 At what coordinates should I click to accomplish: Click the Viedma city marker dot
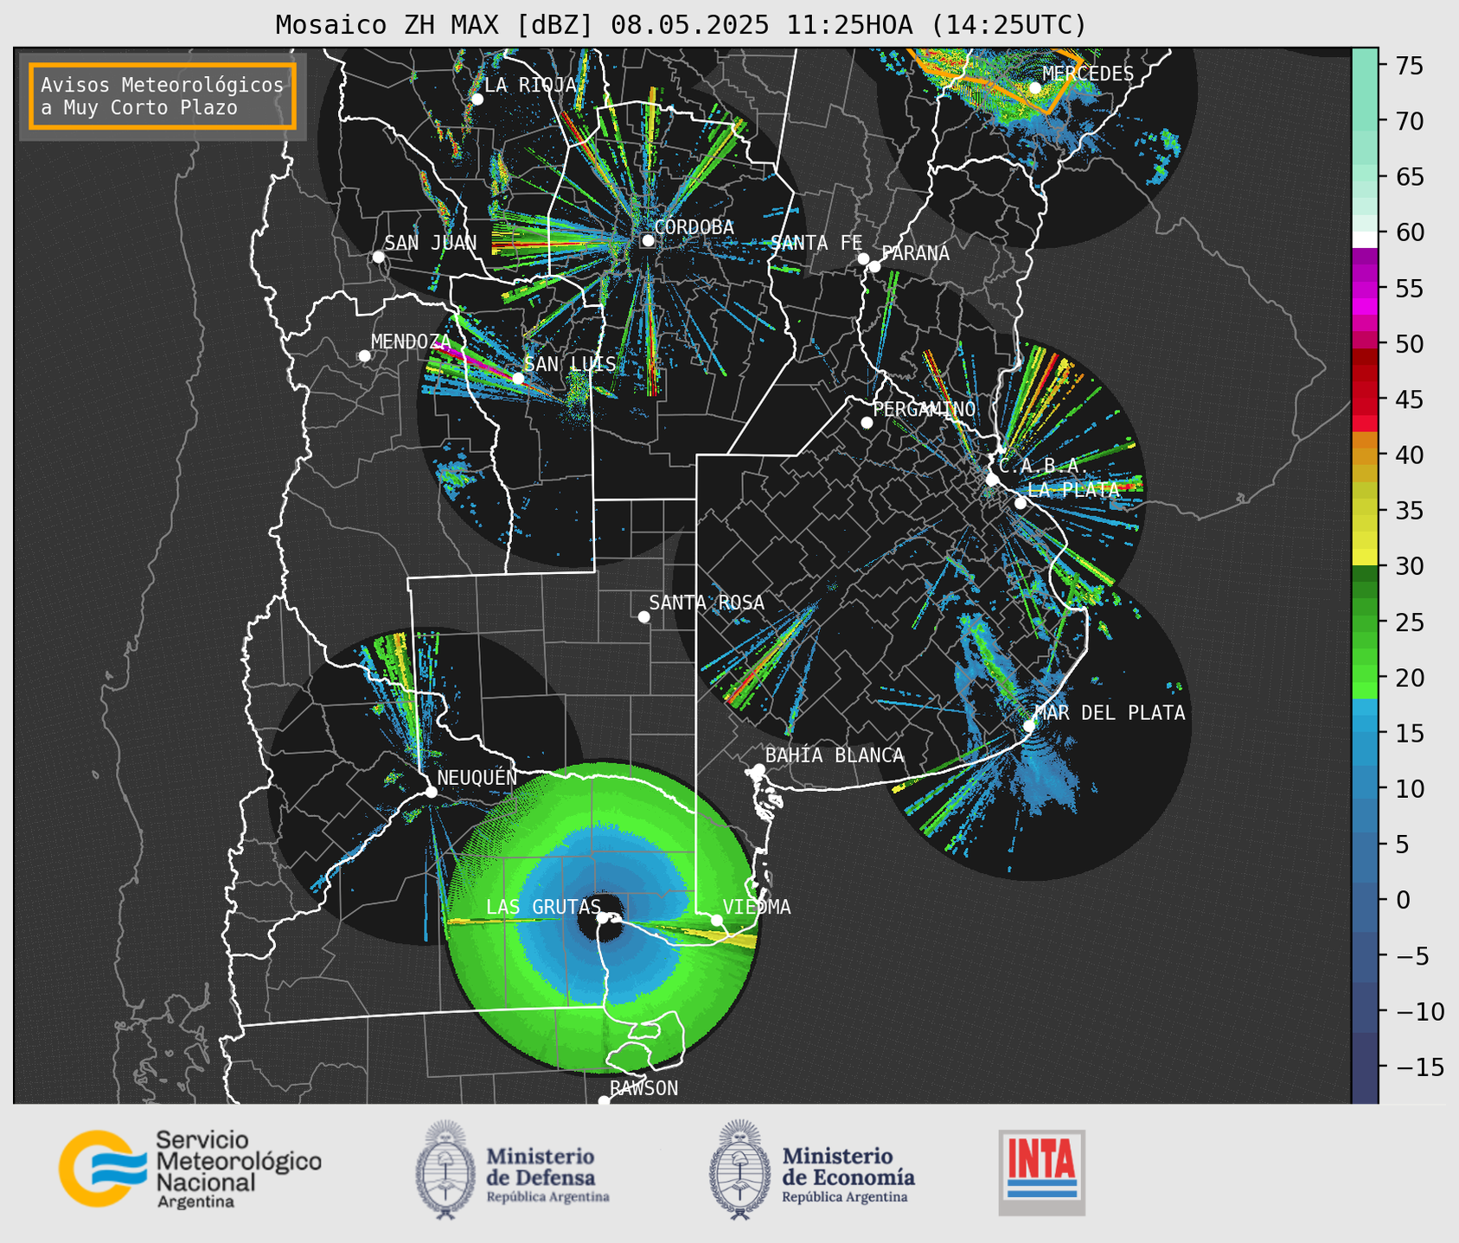(x=716, y=920)
